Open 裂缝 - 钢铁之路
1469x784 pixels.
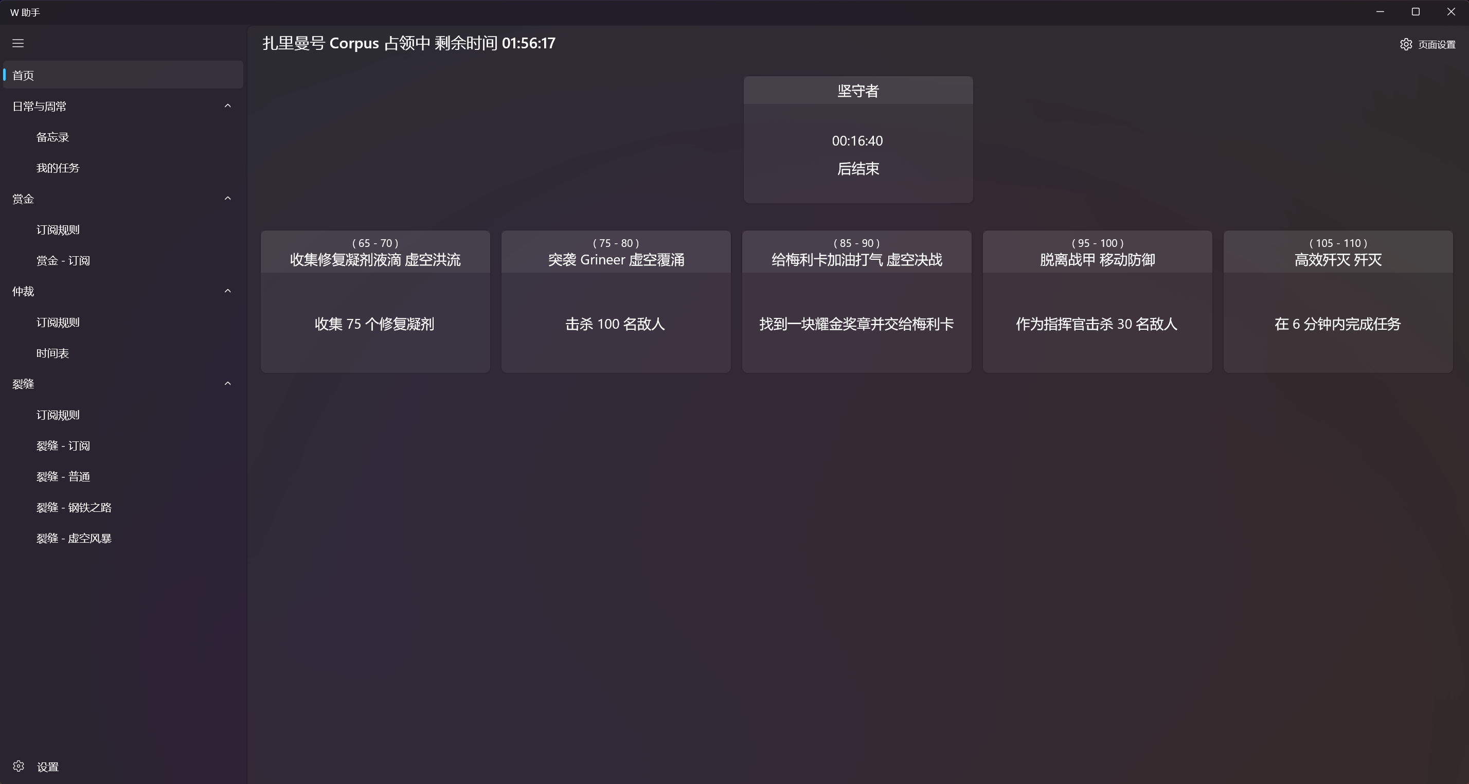coord(73,507)
